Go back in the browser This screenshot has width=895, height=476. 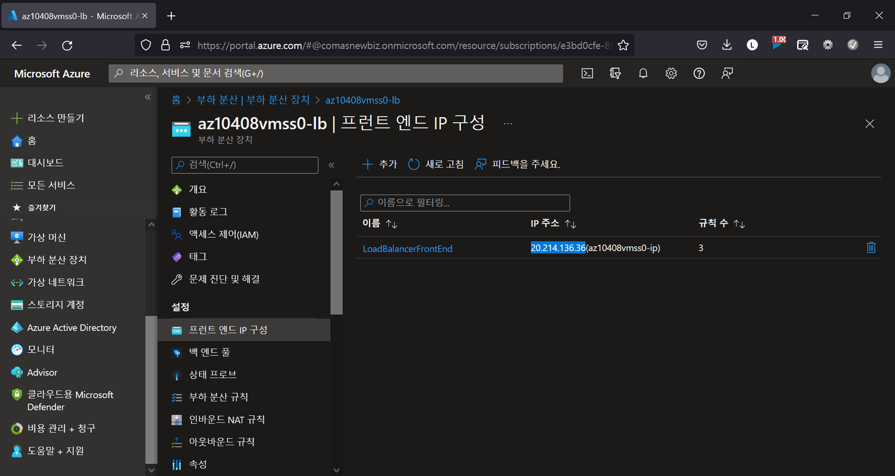pos(17,45)
